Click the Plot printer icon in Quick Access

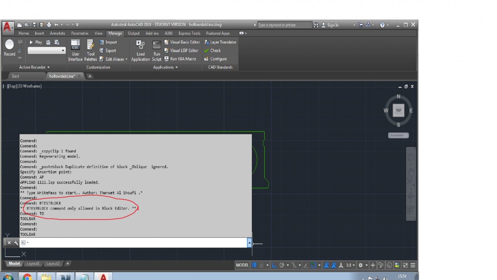[x=48, y=25]
